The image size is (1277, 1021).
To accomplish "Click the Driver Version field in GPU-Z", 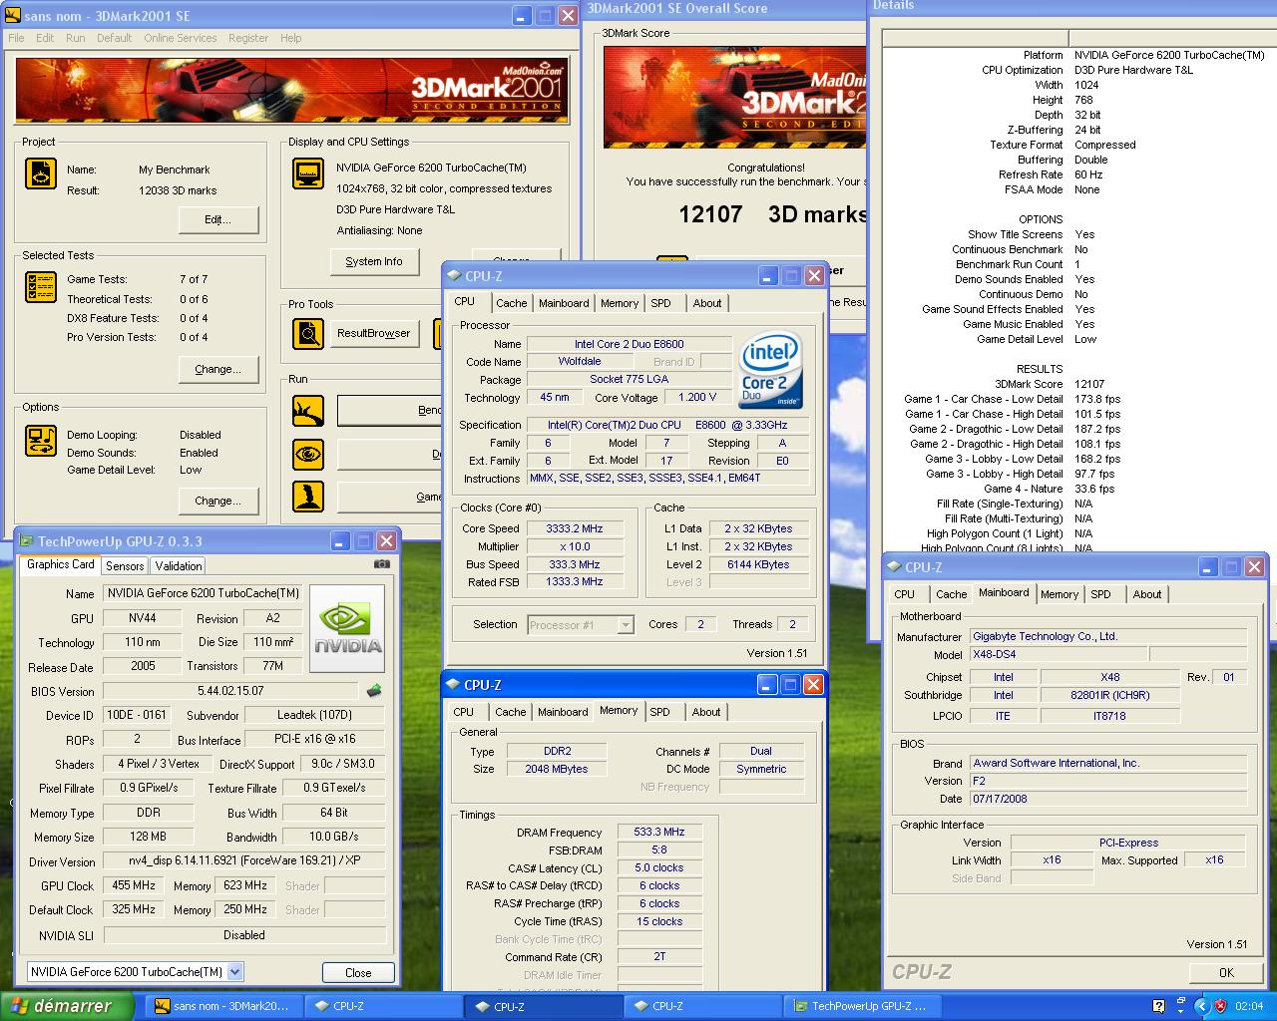I will [244, 860].
